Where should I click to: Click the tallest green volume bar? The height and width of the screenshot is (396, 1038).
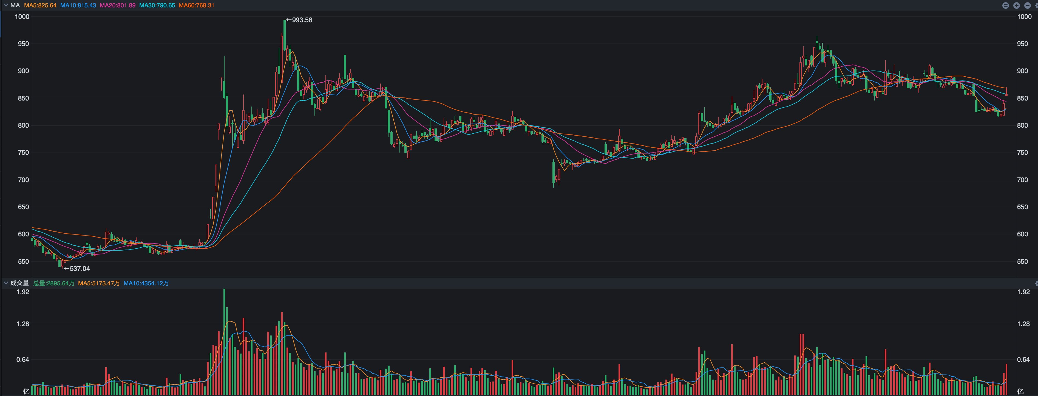[x=224, y=342]
